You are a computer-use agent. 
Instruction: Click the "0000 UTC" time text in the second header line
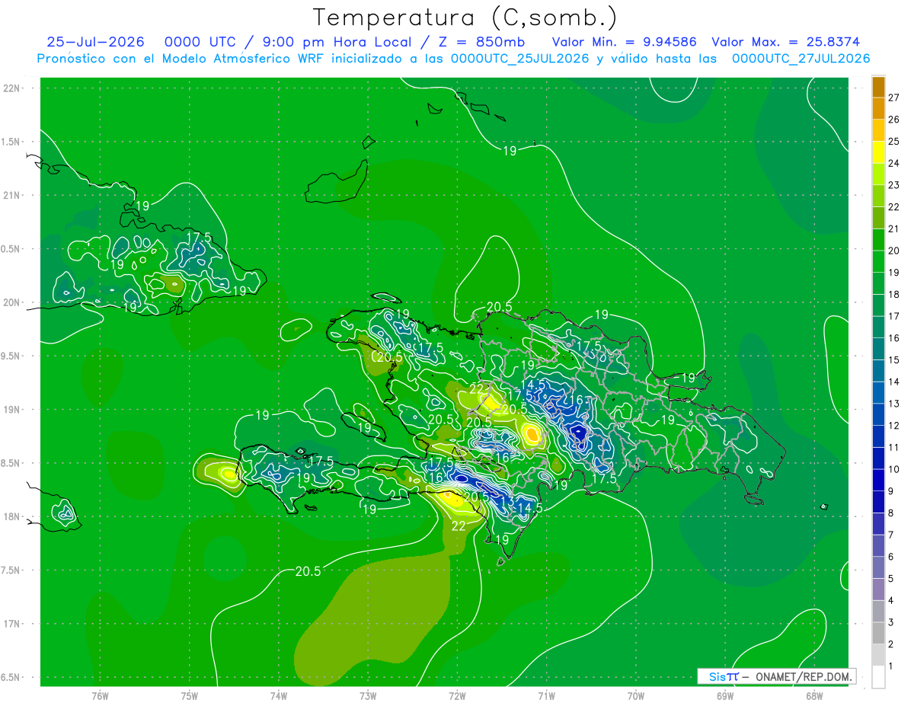(x=200, y=42)
